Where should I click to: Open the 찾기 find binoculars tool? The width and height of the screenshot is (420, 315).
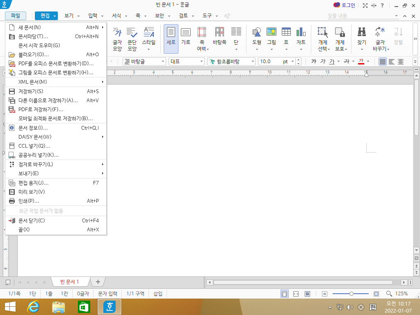tap(362, 39)
